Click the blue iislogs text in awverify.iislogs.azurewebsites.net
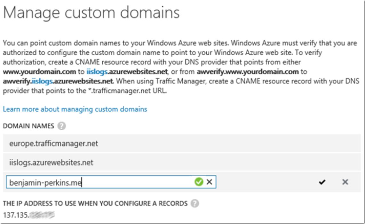This screenshot has width=365, height=224. [x=42, y=82]
